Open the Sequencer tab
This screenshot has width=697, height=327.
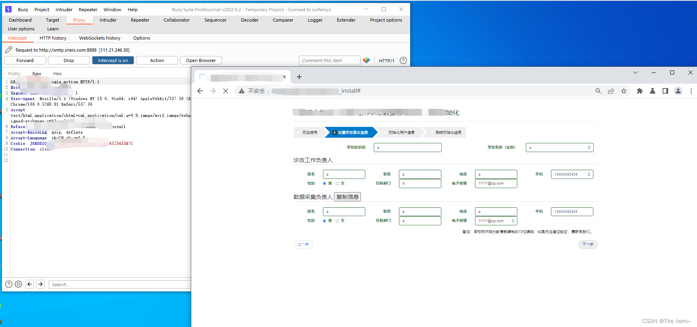215,20
